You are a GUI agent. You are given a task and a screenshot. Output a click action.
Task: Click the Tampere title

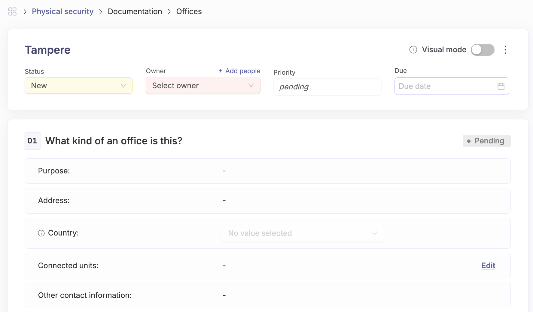pos(48,50)
